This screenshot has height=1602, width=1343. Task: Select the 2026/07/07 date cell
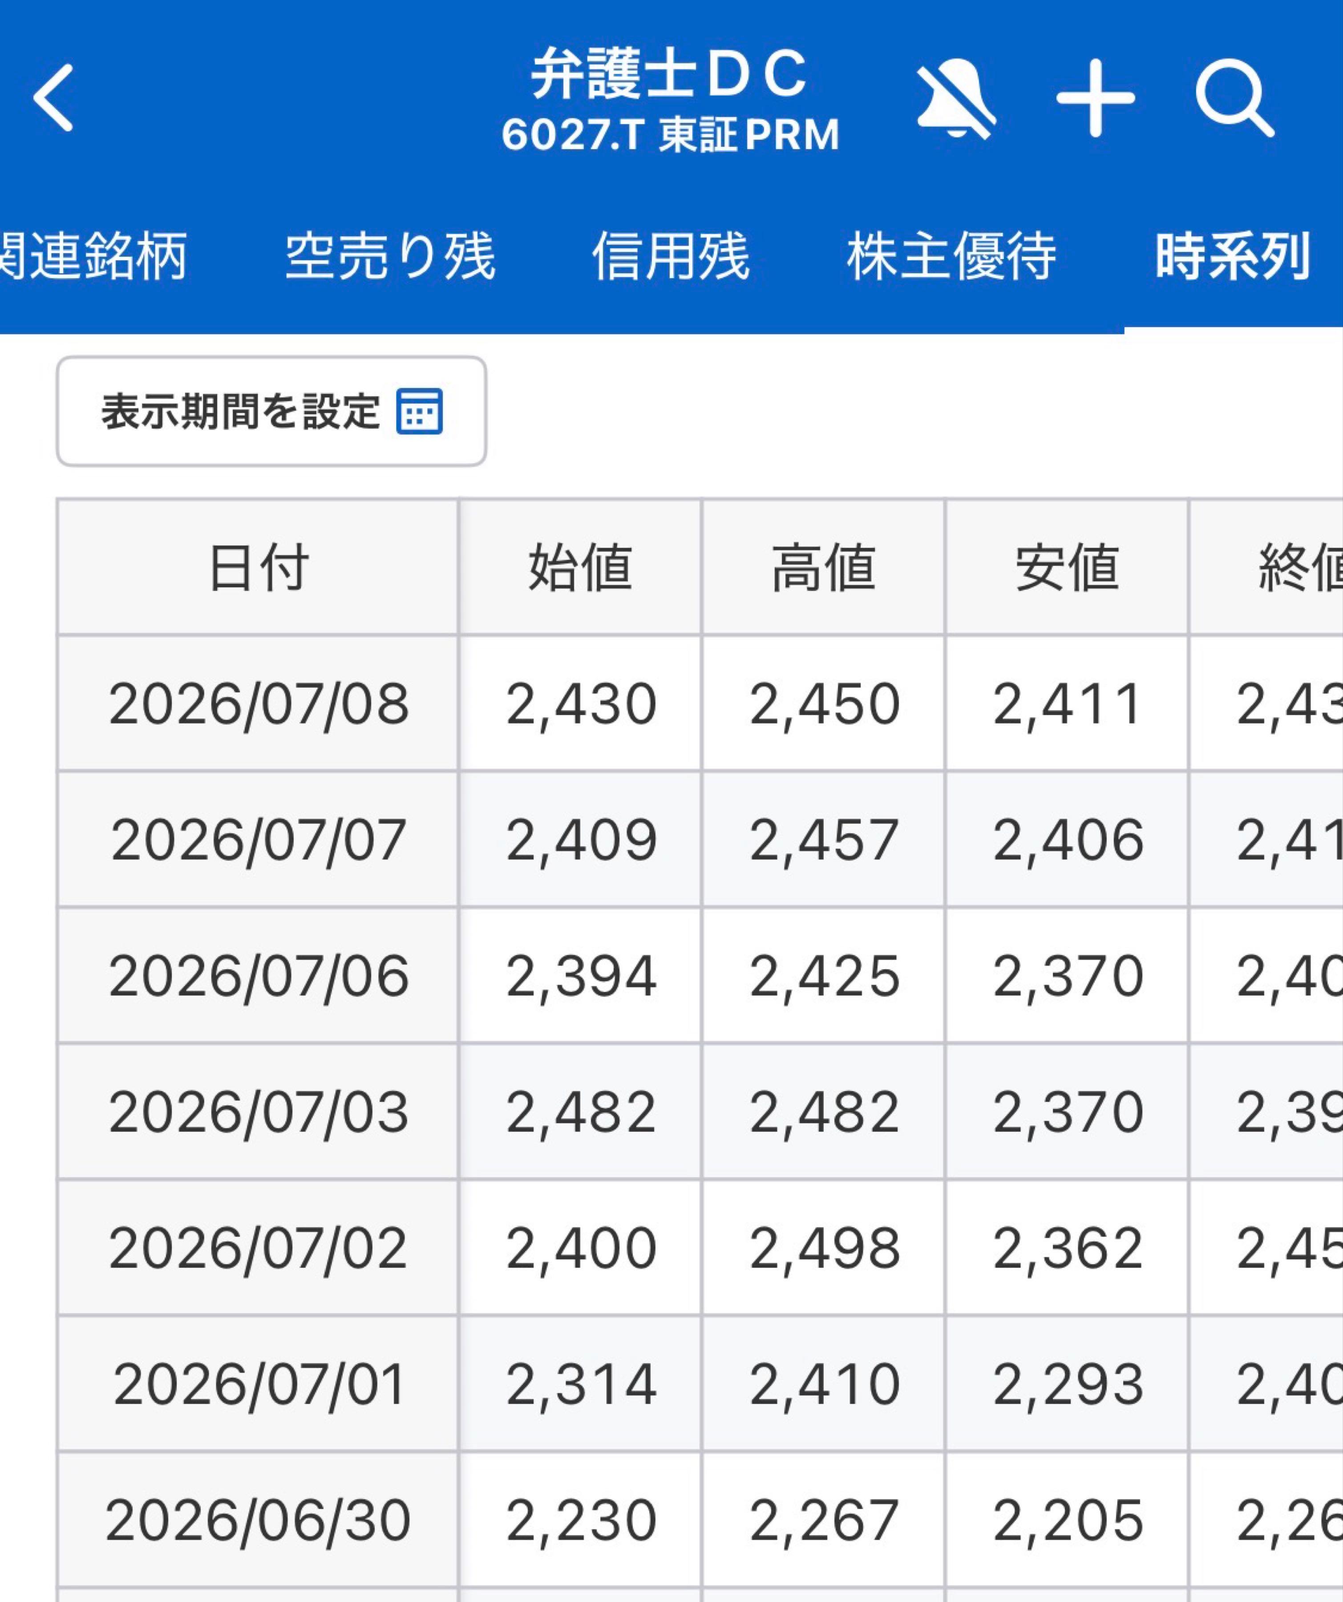coord(259,840)
